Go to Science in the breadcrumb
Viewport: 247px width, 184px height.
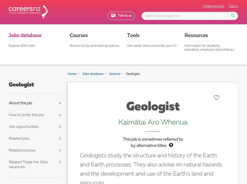point(115,74)
